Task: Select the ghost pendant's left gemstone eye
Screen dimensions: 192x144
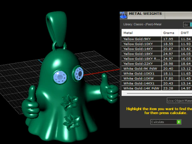Action: 60,77
